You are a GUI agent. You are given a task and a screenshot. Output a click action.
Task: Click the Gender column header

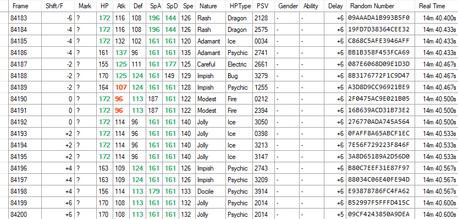[287, 6]
